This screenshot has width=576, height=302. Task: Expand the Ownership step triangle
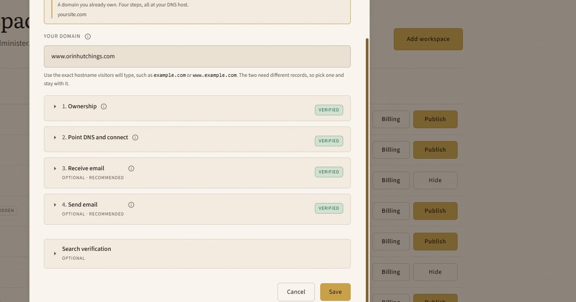click(x=55, y=106)
